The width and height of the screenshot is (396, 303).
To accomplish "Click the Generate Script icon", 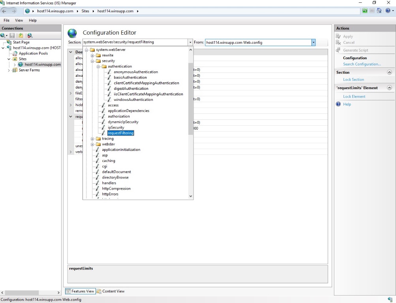I will click(x=338, y=50).
